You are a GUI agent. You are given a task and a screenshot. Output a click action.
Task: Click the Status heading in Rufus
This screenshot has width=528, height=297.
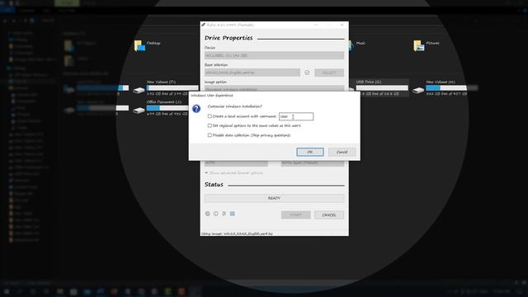[214, 185]
